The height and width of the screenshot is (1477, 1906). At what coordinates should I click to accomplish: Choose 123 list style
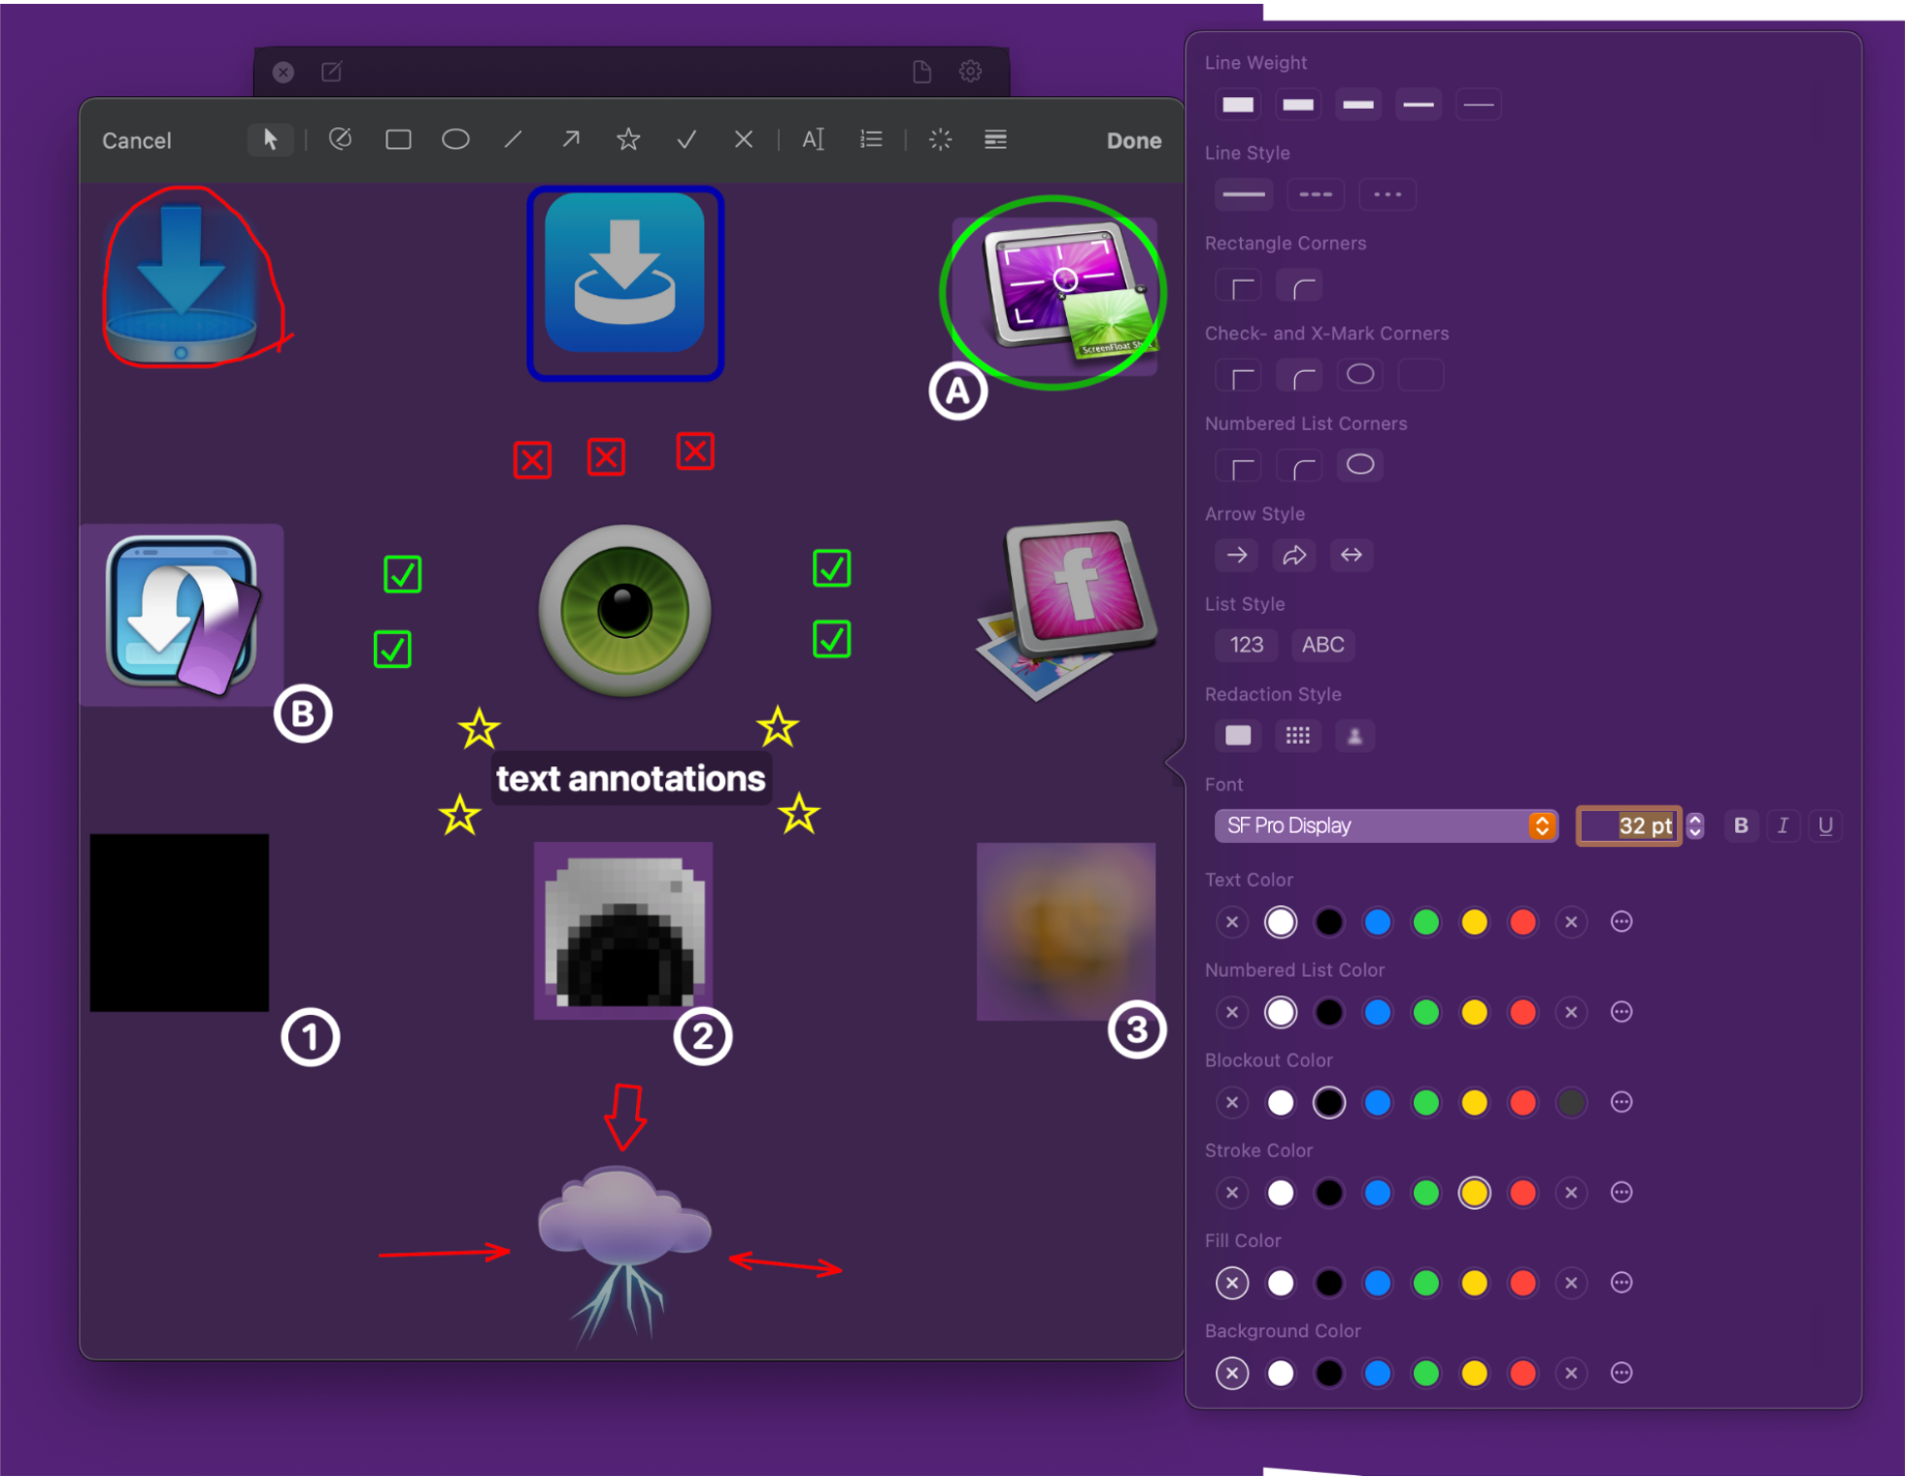[x=1247, y=645]
